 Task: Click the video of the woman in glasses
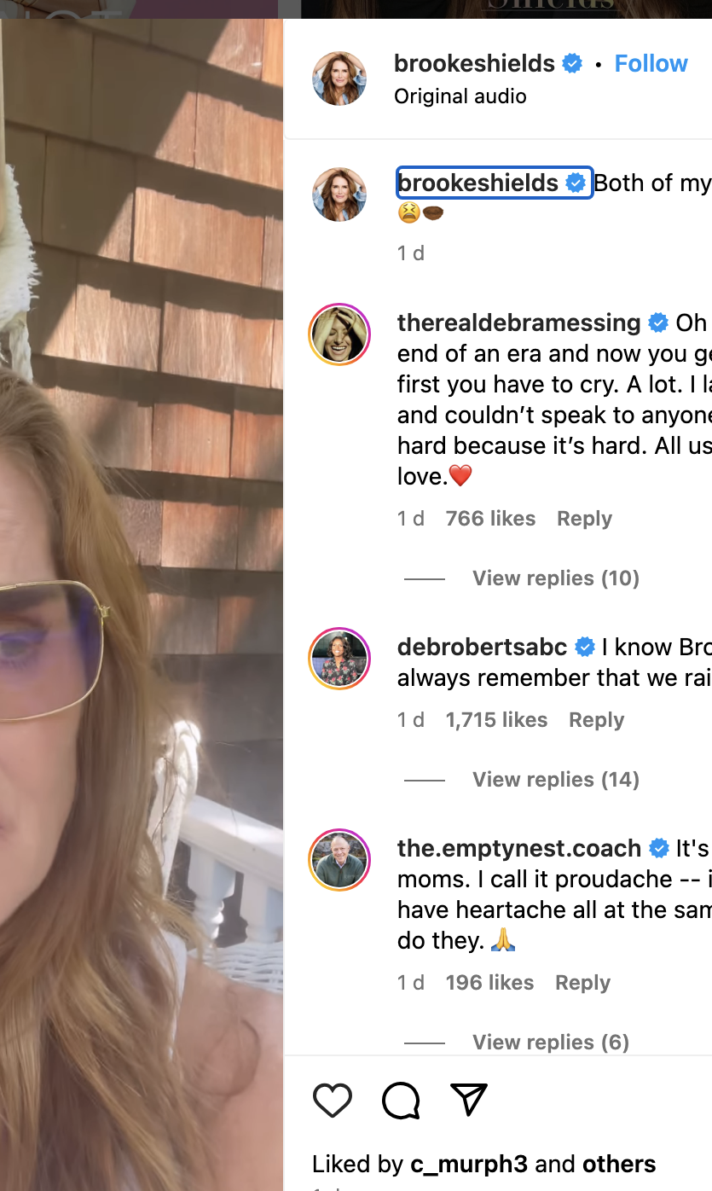pyautogui.click(x=141, y=597)
